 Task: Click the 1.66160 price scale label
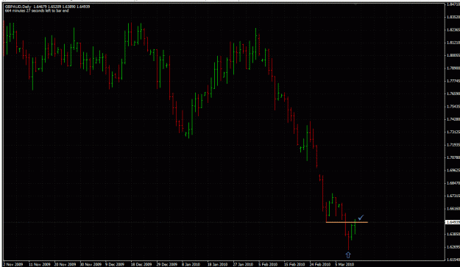coord(453,208)
